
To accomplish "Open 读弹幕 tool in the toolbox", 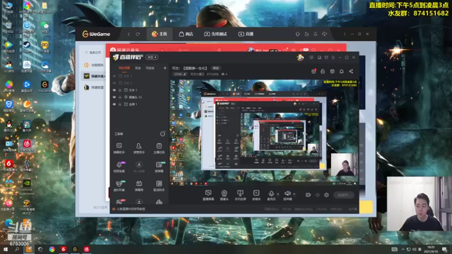I will coord(159,167).
